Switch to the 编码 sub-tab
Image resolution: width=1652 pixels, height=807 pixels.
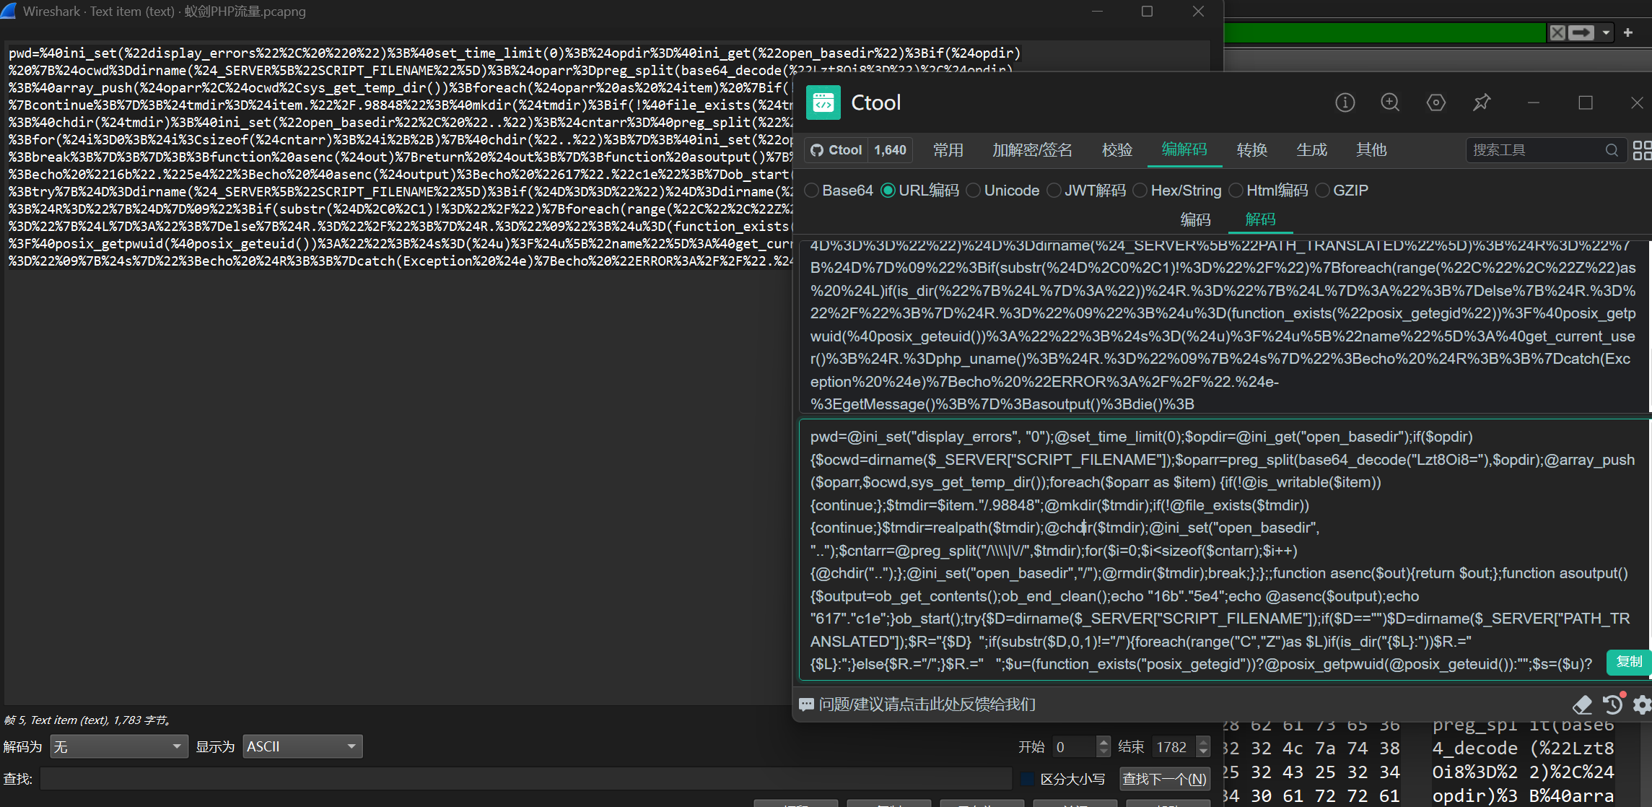coord(1195,219)
